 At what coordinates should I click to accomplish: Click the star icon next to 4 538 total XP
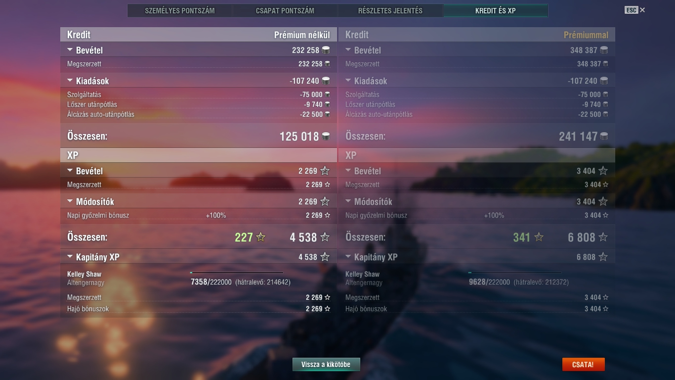point(325,237)
